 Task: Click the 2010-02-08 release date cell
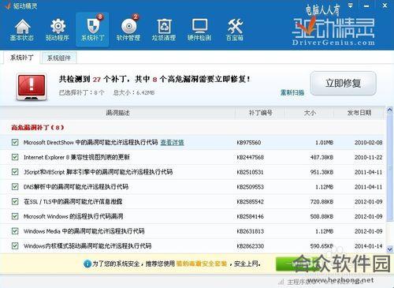click(369, 143)
